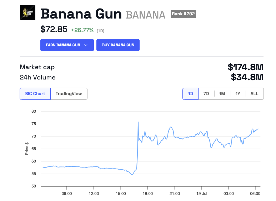The image size is (276, 201).
Task: Click the Banana Gun logo icon
Action: (27, 13)
